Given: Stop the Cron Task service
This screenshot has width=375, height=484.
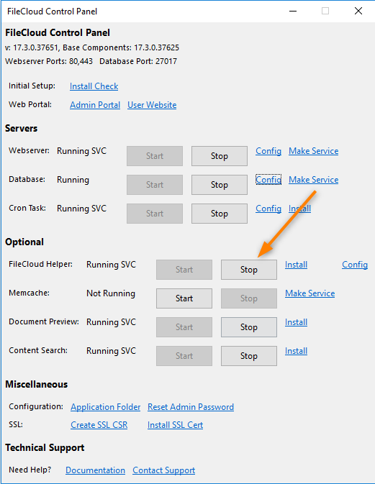Looking at the screenshot, I should (x=220, y=214).
